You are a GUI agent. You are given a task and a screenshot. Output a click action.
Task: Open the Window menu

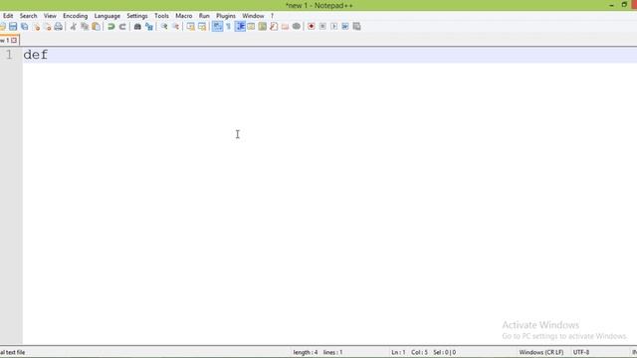[x=253, y=16]
